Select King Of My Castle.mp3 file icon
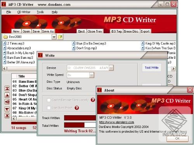This screenshot has height=145, width=194. pos(143,43)
